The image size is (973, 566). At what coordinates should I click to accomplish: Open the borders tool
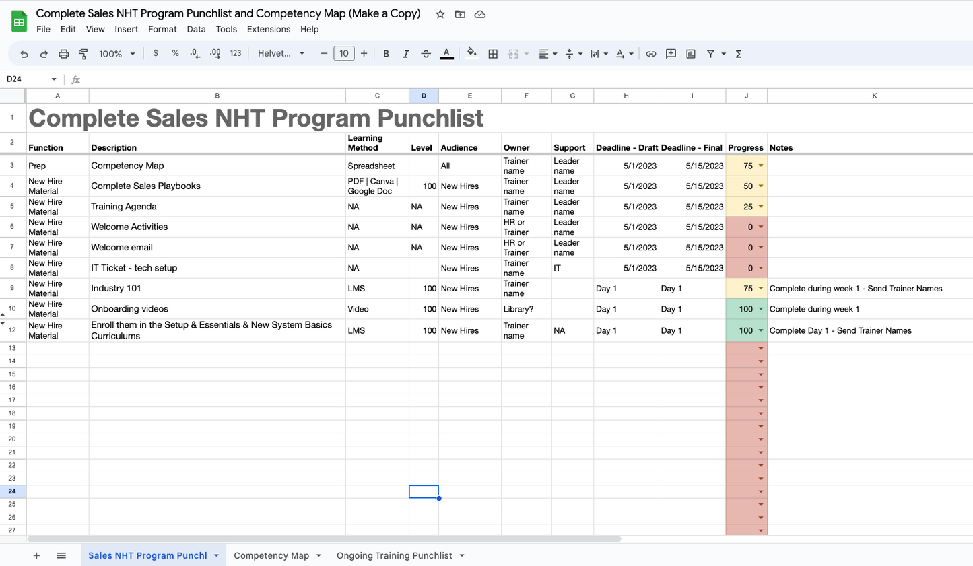(493, 54)
